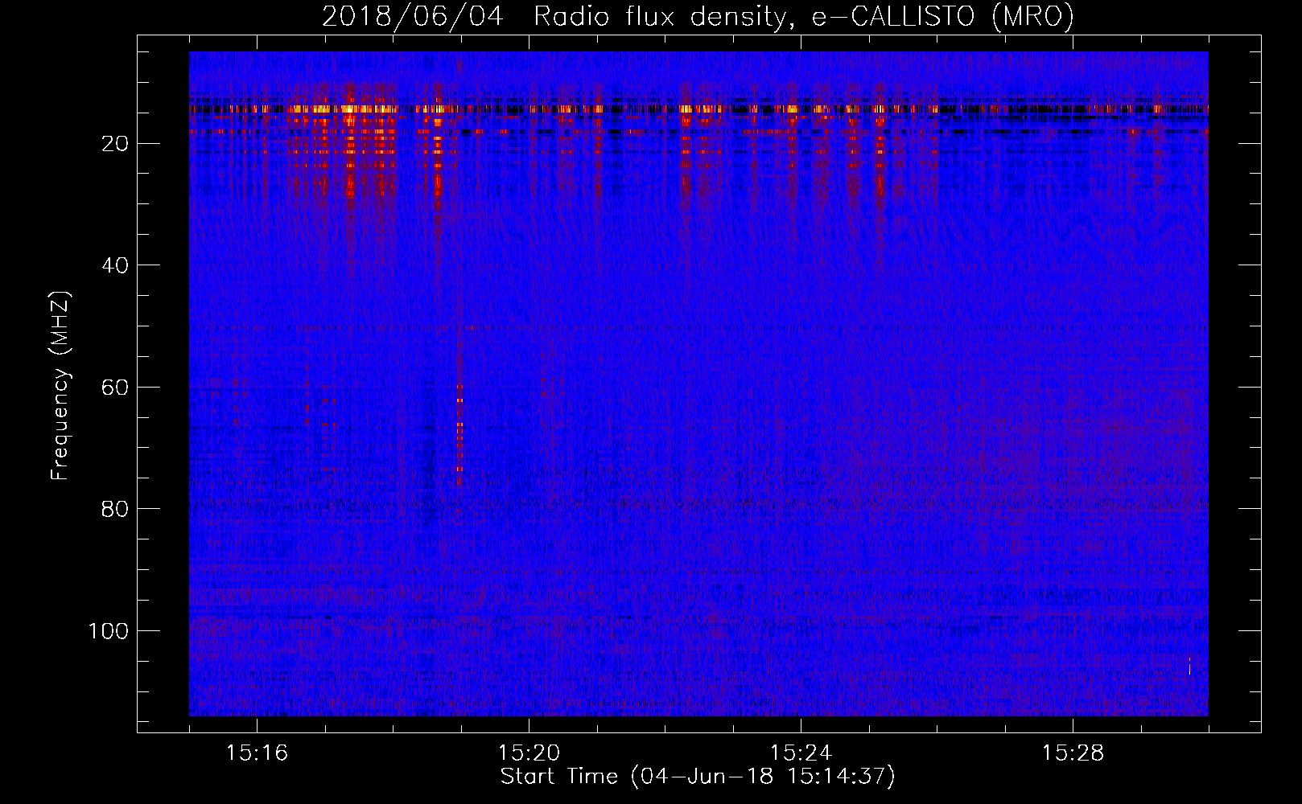The height and width of the screenshot is (804, 1302).
Task: Click the '20' frequency tick label
Action: [x=115, y=144]
